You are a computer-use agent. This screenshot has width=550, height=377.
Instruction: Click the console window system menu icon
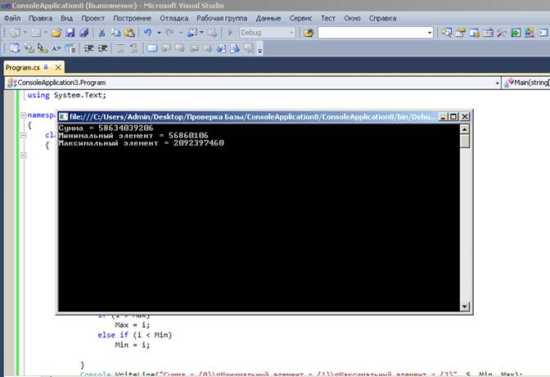coord(63,117)
